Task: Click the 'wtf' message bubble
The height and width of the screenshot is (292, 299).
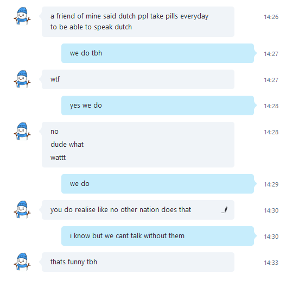Action: coord(138,79)
